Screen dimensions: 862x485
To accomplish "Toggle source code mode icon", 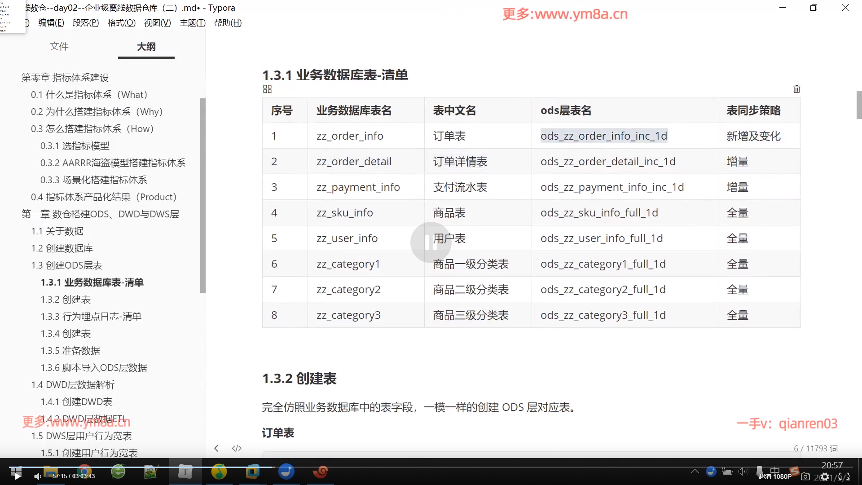I will [237, 448].
